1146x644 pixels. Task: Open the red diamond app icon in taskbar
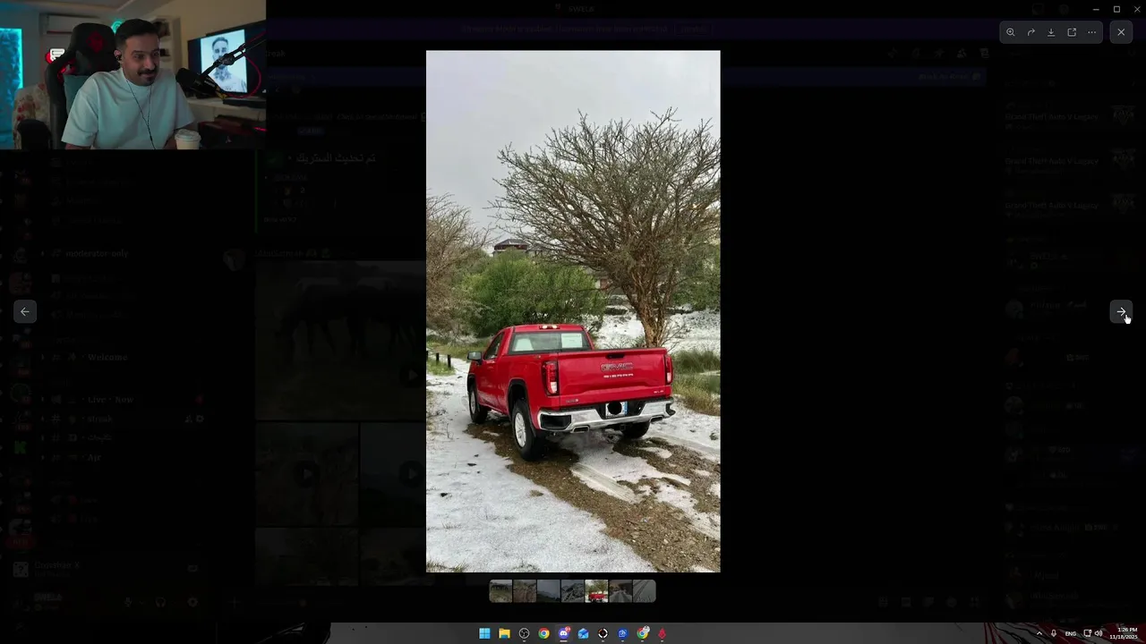click(x=662, y=633)
